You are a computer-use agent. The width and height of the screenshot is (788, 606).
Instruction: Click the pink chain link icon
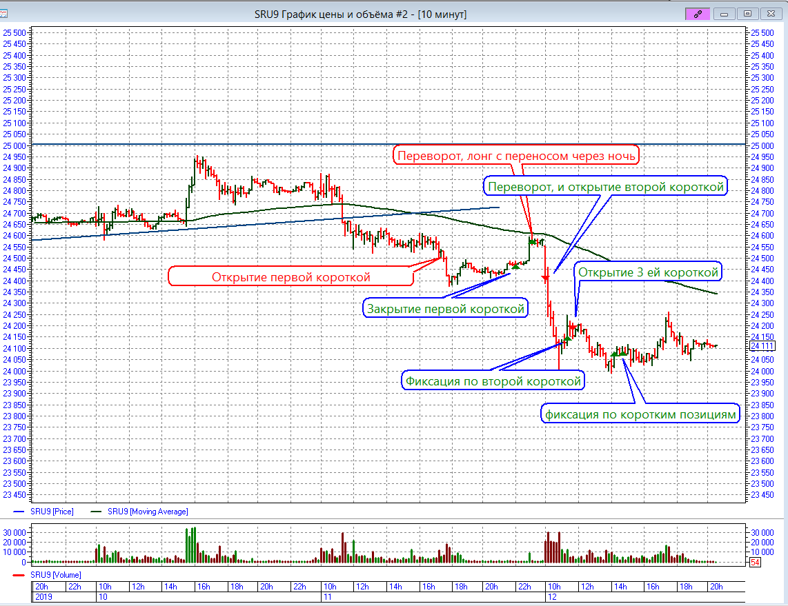[x=697, y=13]
